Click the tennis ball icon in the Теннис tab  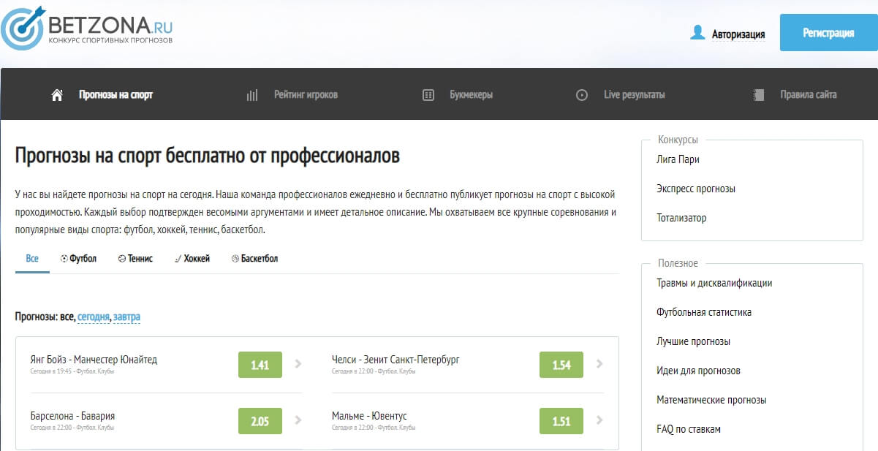tap(122, 259)
